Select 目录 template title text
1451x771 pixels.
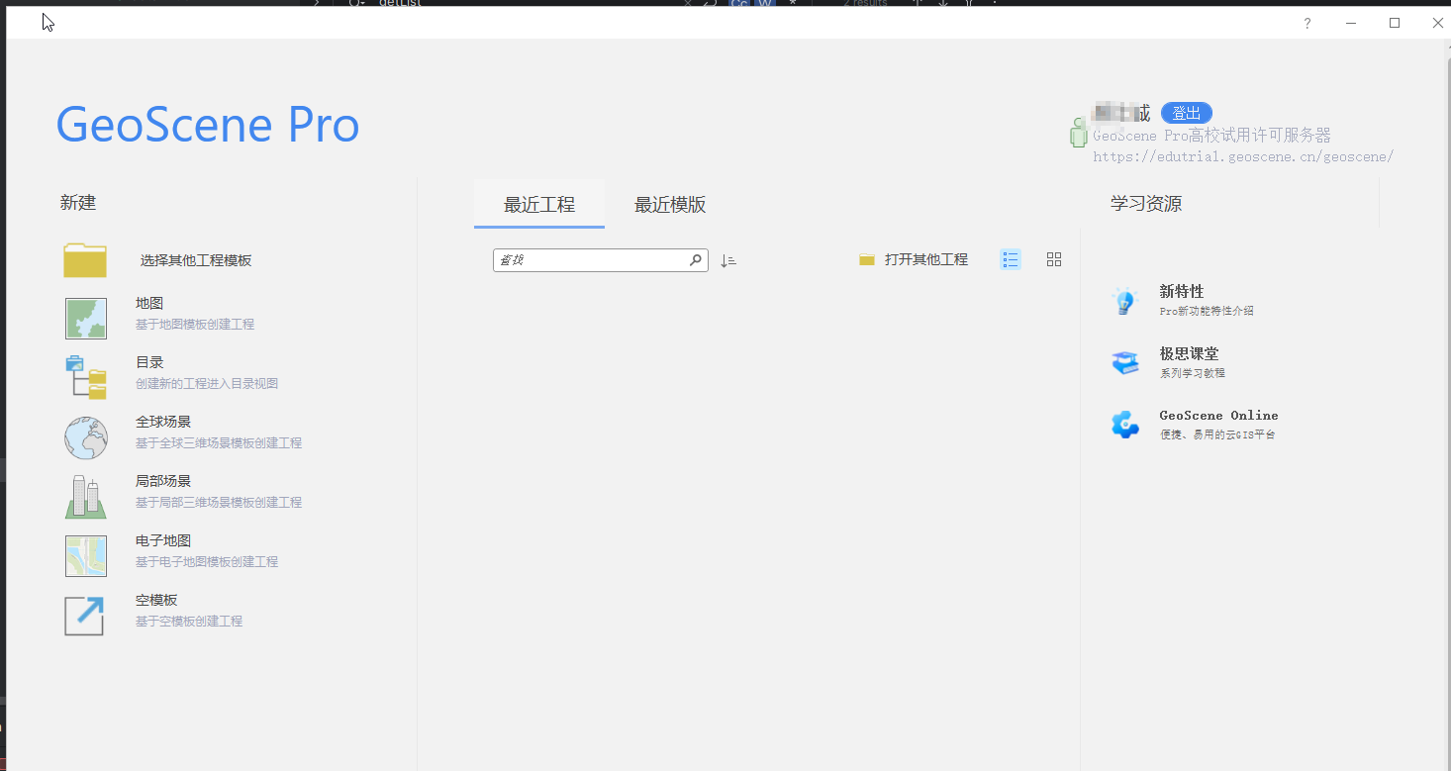click(149, 363)
